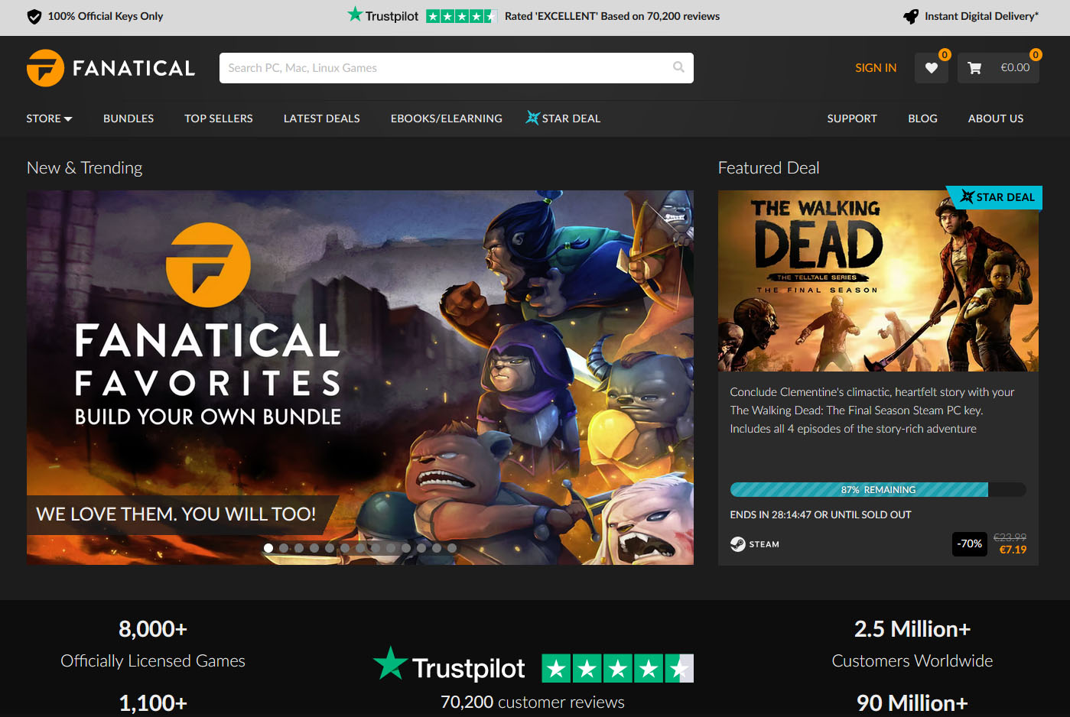Click the Steam platform icon on featured deal
1070x717 pixels.
click(738, 544)
